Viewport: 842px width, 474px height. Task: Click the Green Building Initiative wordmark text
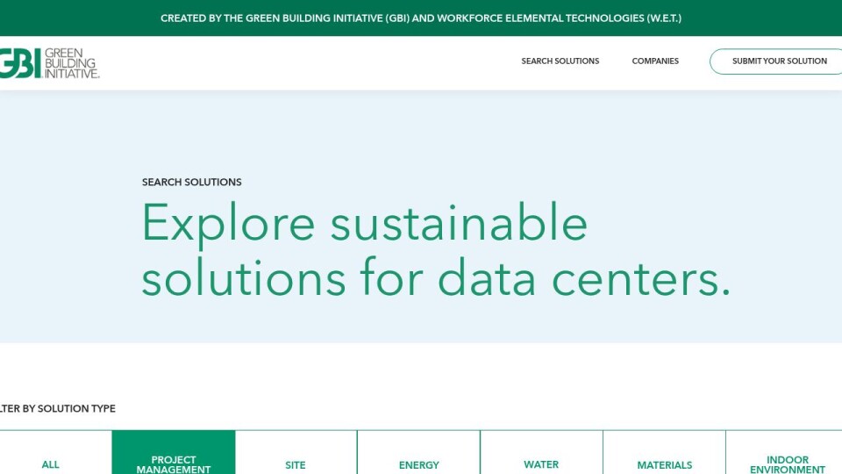71,62
